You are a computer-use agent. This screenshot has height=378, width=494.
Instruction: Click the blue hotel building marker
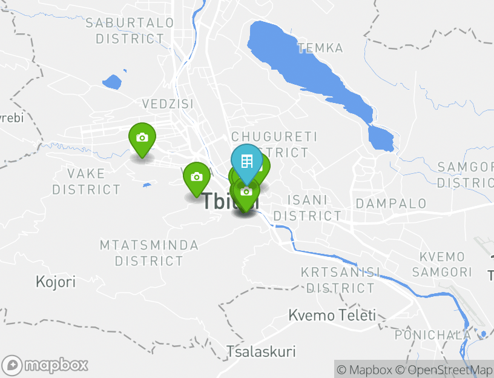tap(246, 161)
